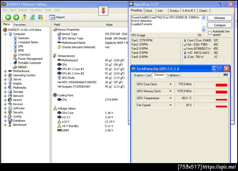The width and height of the screenshot is (238, 171).
Task: Click the Minimize button in SpeedFan panel
Action: pos(220,18)
